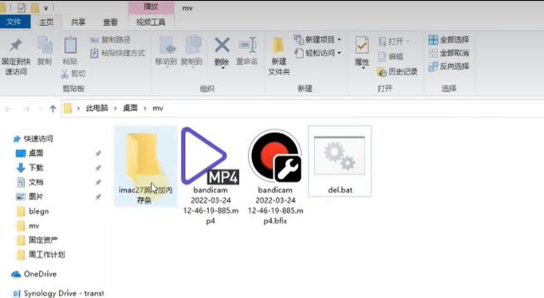Viewport: 544px width, 298px height.
Task: Expand chevron after 桌面 in breadcrumb
Action: [x=145, y=108]
